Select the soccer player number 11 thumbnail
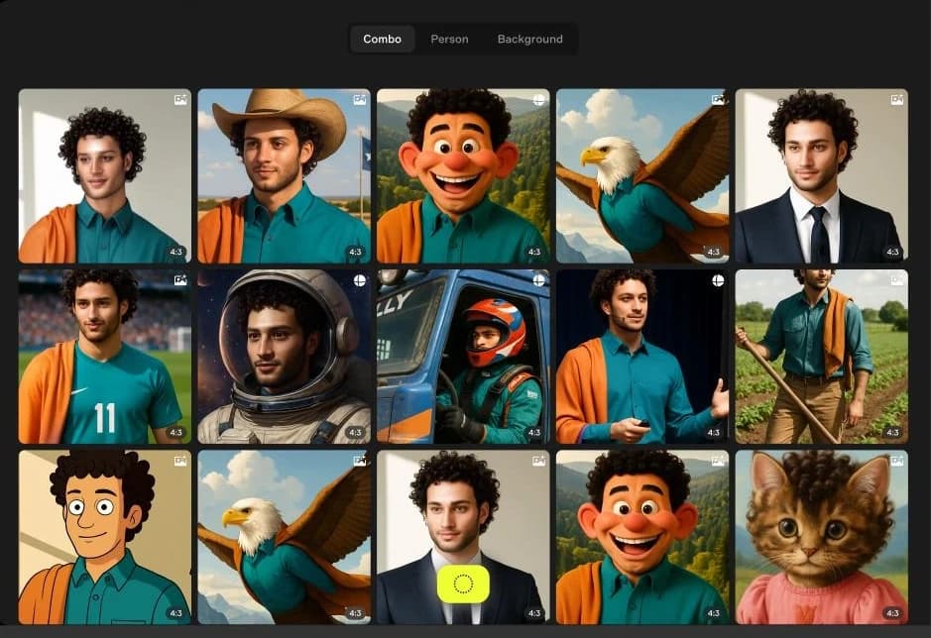The height and width of the screenshot is (638, 931). click(x=104, y=357)
